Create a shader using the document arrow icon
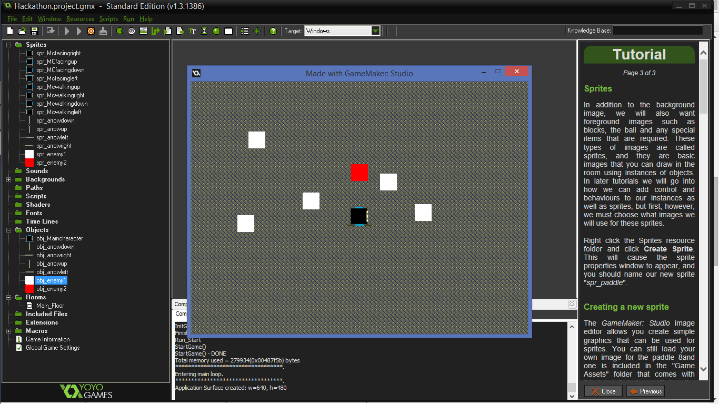719x404 pixels. point(180,31)
